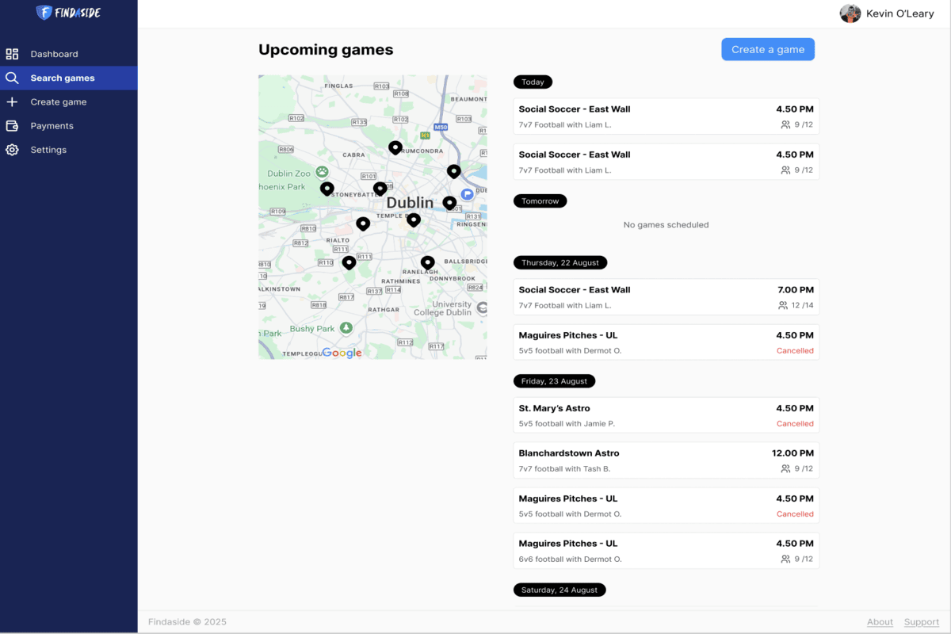Click the Friday, 23 August badge

click(554, 381)
